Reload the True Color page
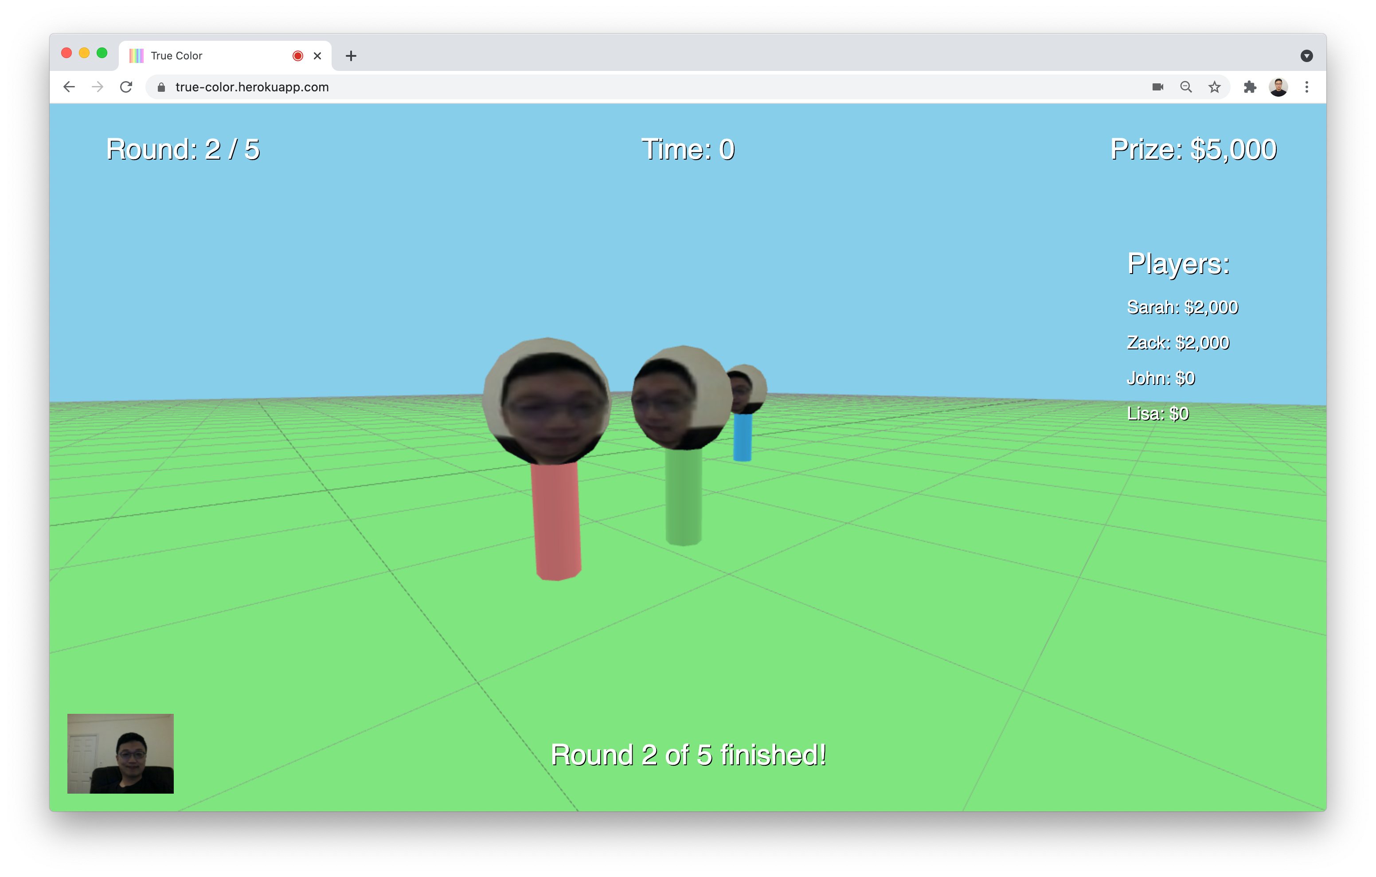The width and height of the screenshot is (1376, 877). click(x=126, y=87)
